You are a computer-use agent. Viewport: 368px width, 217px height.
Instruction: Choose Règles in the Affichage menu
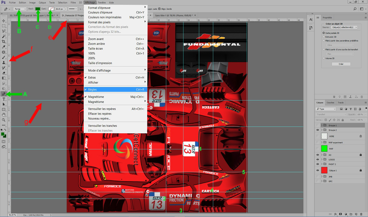click(x=115, y=89)
